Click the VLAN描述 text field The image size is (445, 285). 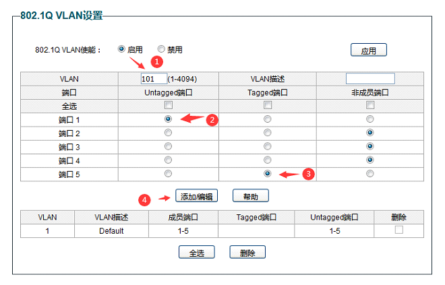click(369, 79)
